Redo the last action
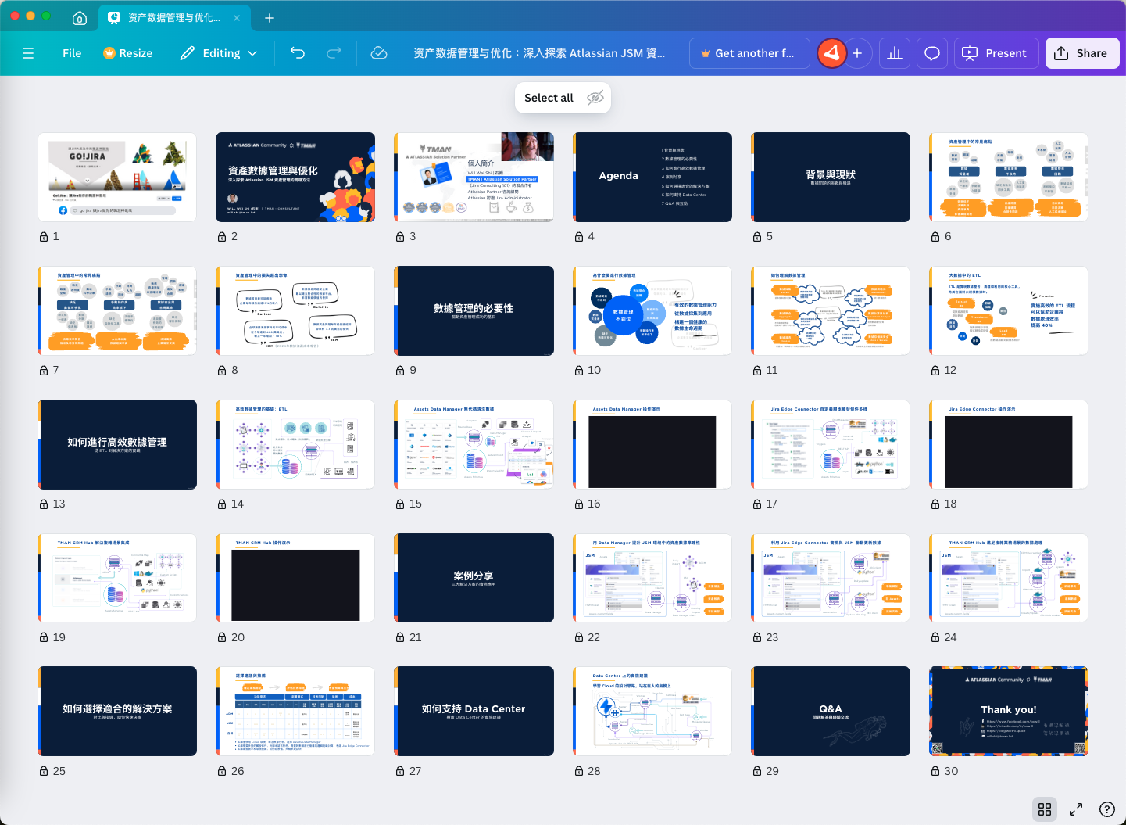This screenshot has width=1126, height=825. click(334, 53)
